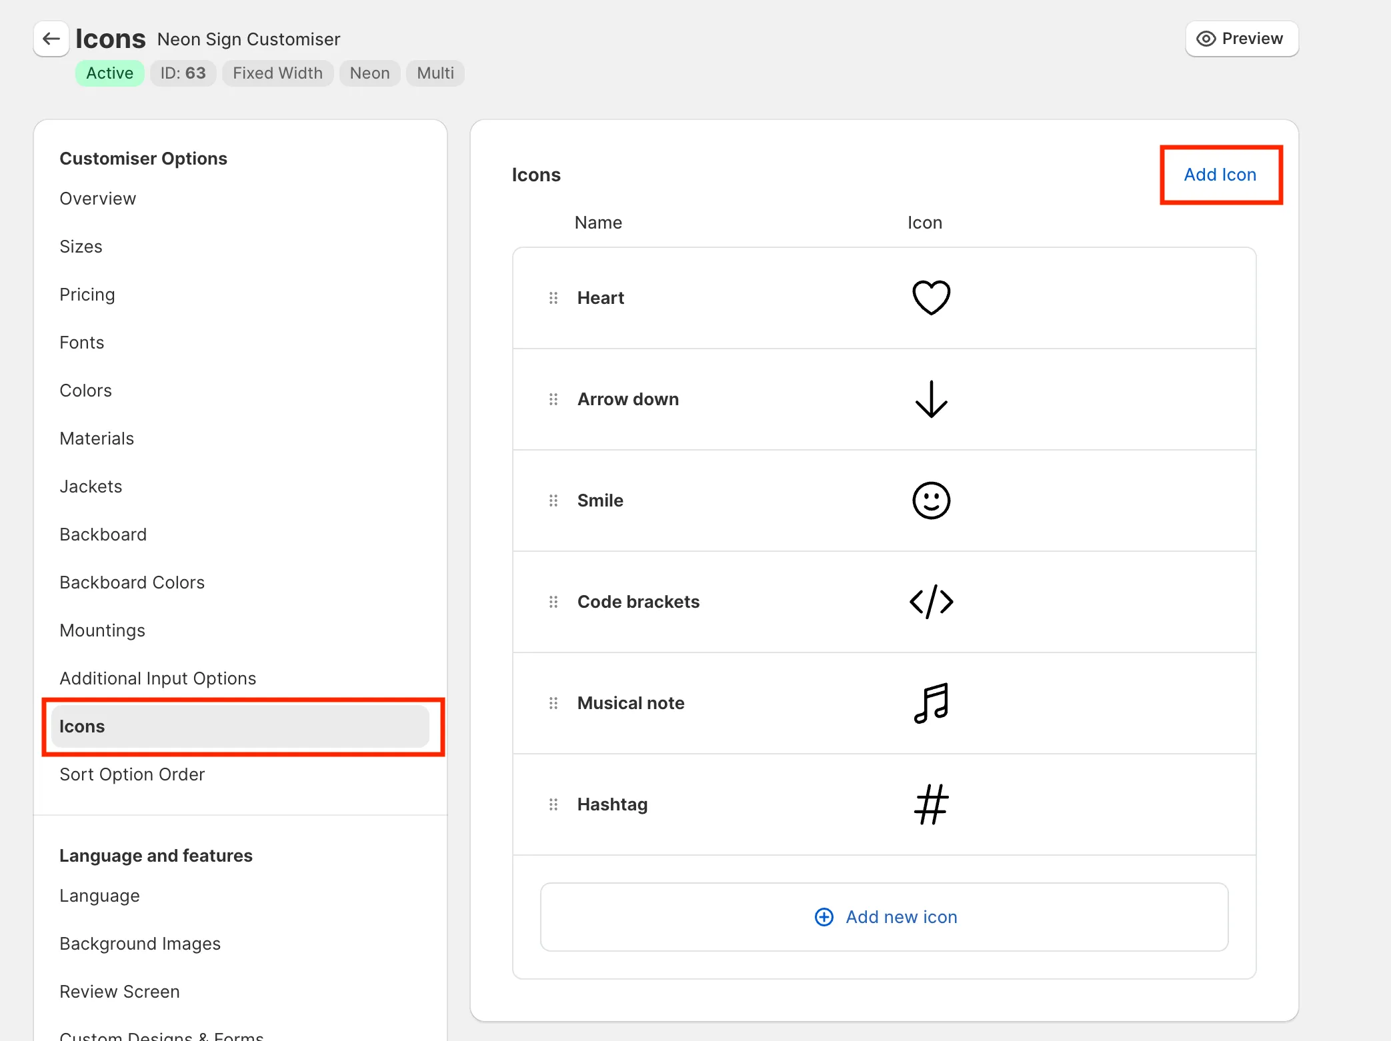Click the Hashtag icon row
Image resolution: width=1391 pixels, height=1041 pixels.
click(x=884, y=804)
